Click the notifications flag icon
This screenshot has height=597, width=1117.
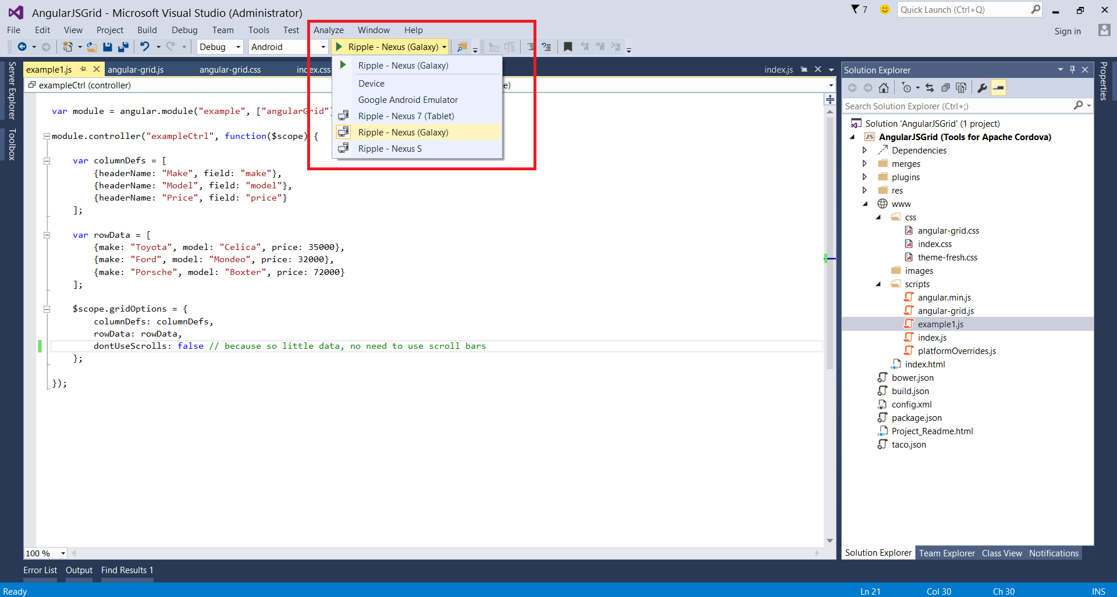855,9
